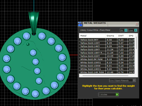Image resolution: width=142 pixels, height=106 pixels.
Task: Select the Yellow Gold:22KY row
Action: pyautogui.click(x=107, y=56)
